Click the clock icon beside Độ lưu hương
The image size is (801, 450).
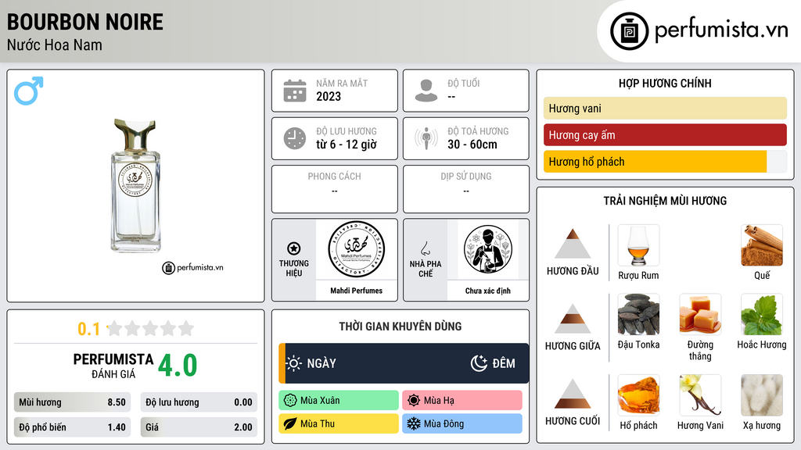point(295,138)
